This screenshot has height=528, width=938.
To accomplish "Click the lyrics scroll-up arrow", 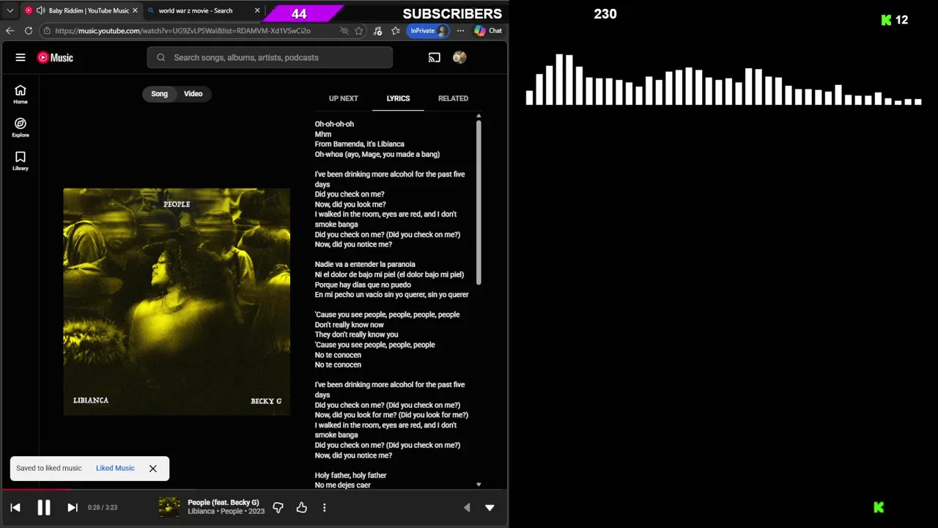I will [479, 116].
